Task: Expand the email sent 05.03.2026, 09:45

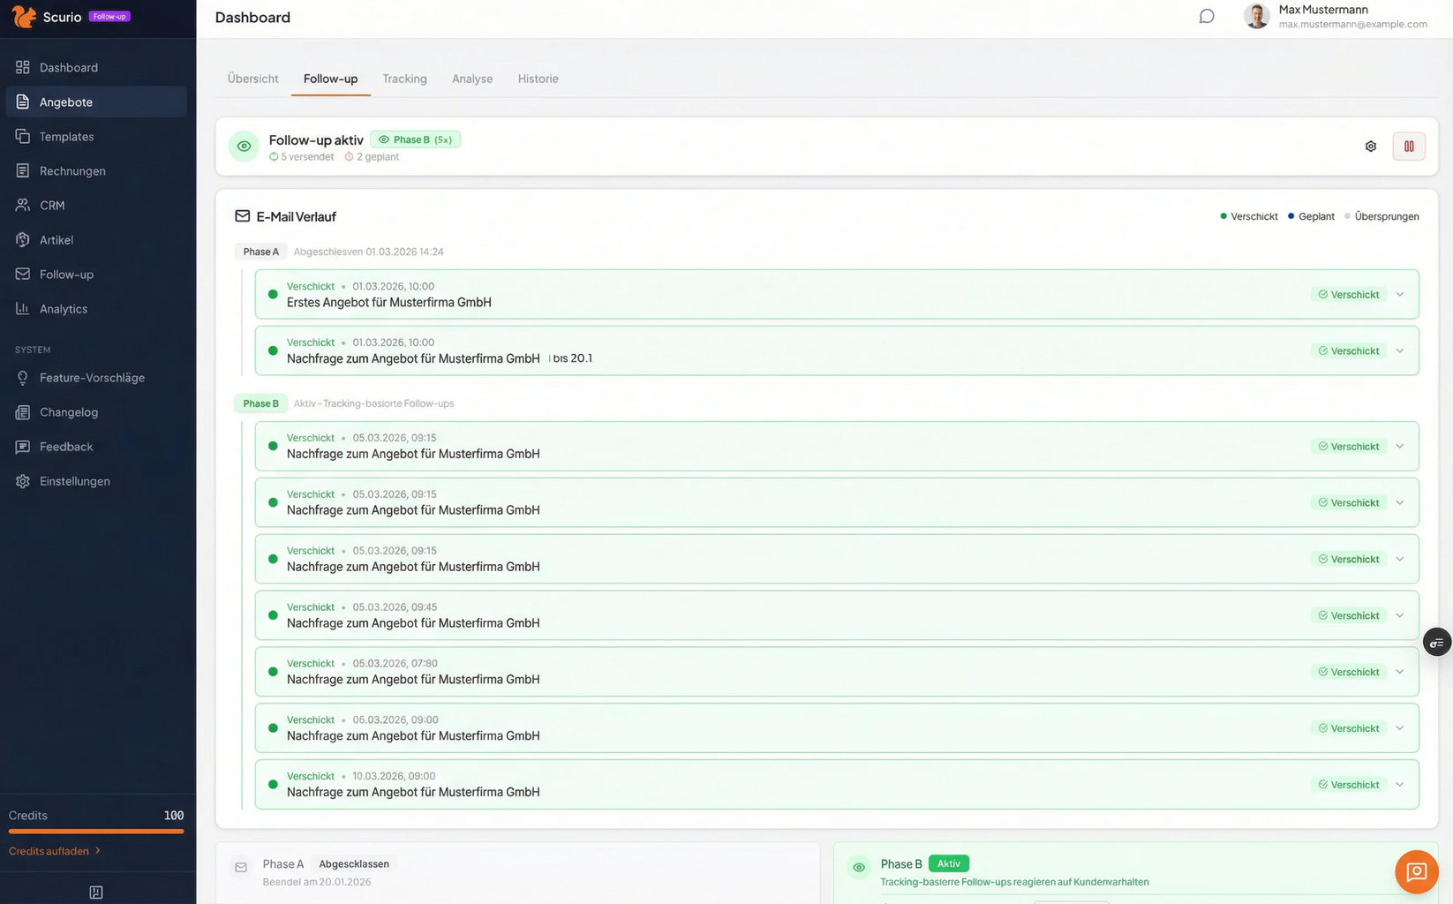Action: [1399, 615]
